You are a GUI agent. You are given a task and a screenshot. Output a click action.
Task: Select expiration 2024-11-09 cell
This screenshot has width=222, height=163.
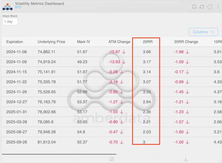pyautogui.click(x=16, y=62)
